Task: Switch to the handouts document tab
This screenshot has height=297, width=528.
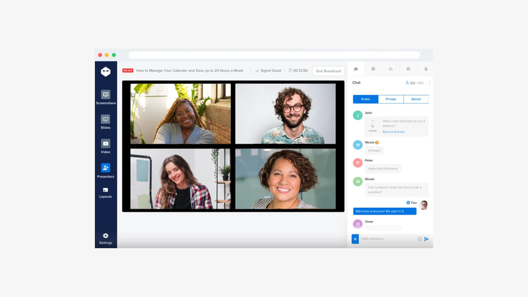Action: pos(426,69)
